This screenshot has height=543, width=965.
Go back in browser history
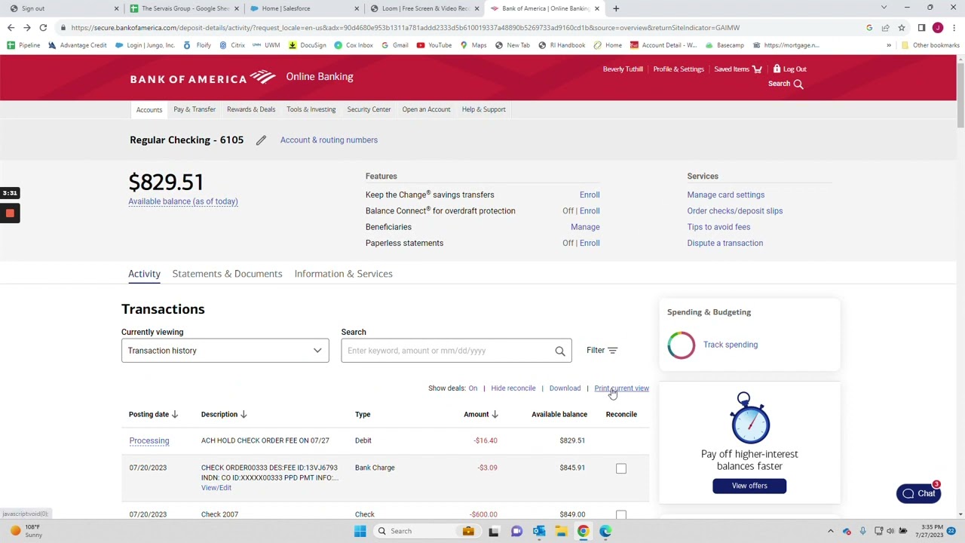click(x=11, y=28)
